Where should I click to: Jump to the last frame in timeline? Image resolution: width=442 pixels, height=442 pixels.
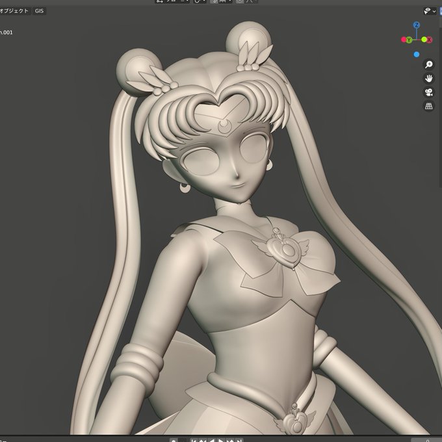pos(240,440)
